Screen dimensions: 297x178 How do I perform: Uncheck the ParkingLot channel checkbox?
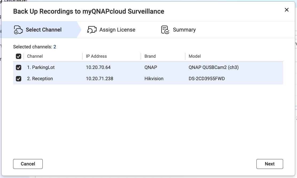(19, 67)
